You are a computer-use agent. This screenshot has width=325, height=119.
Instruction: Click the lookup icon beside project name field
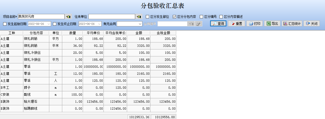[x=68, y=17]
